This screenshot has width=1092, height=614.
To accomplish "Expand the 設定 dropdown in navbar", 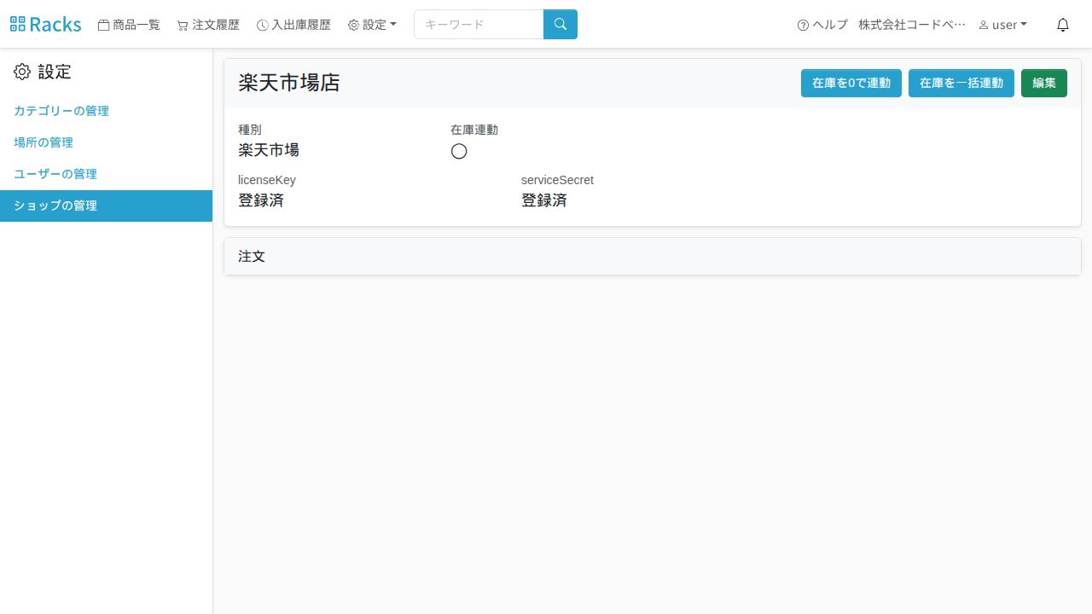I will [372, 25].
